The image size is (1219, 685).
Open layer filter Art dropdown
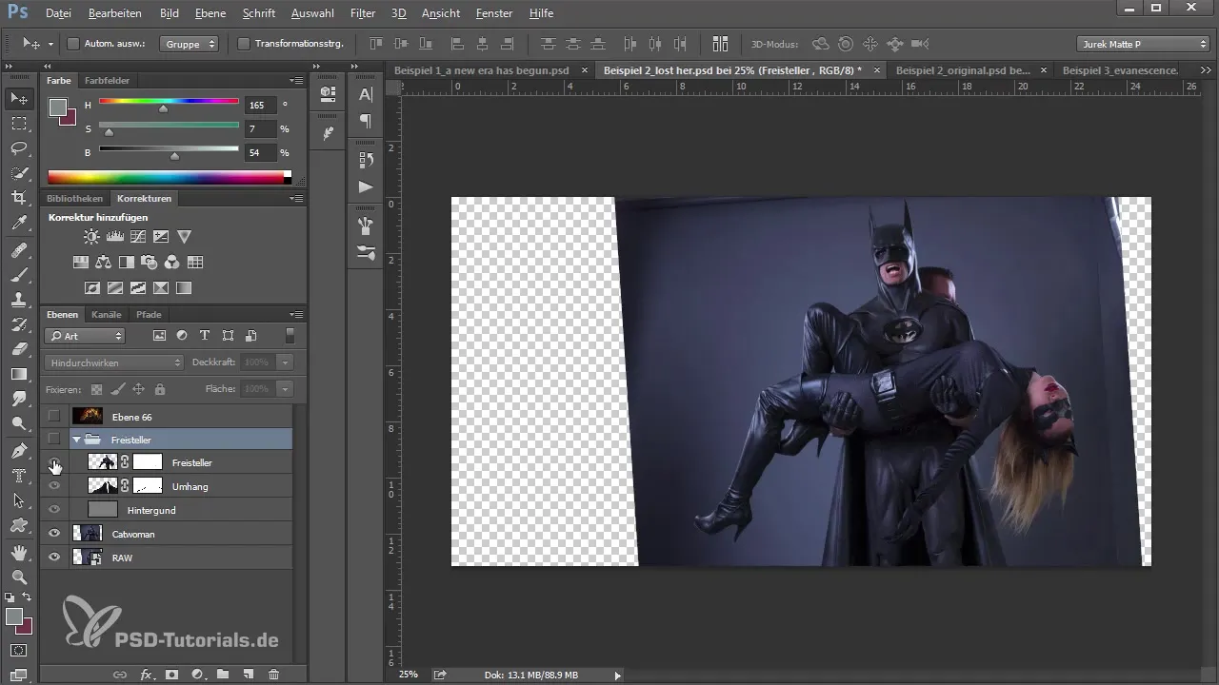85,336
